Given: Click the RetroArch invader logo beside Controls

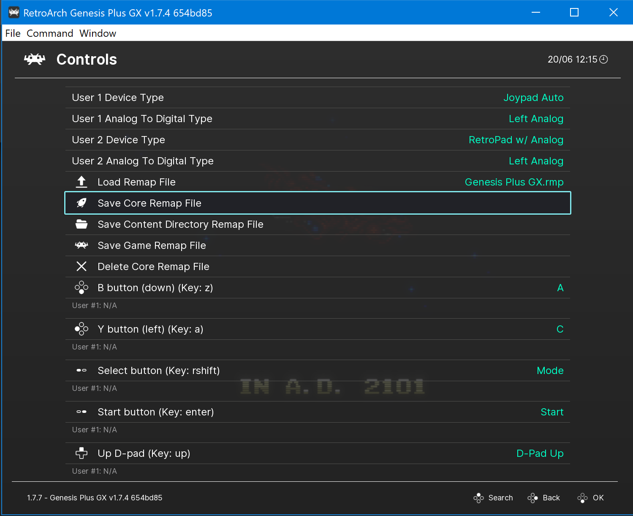Looking at the screenshot, I should [35, 59].
